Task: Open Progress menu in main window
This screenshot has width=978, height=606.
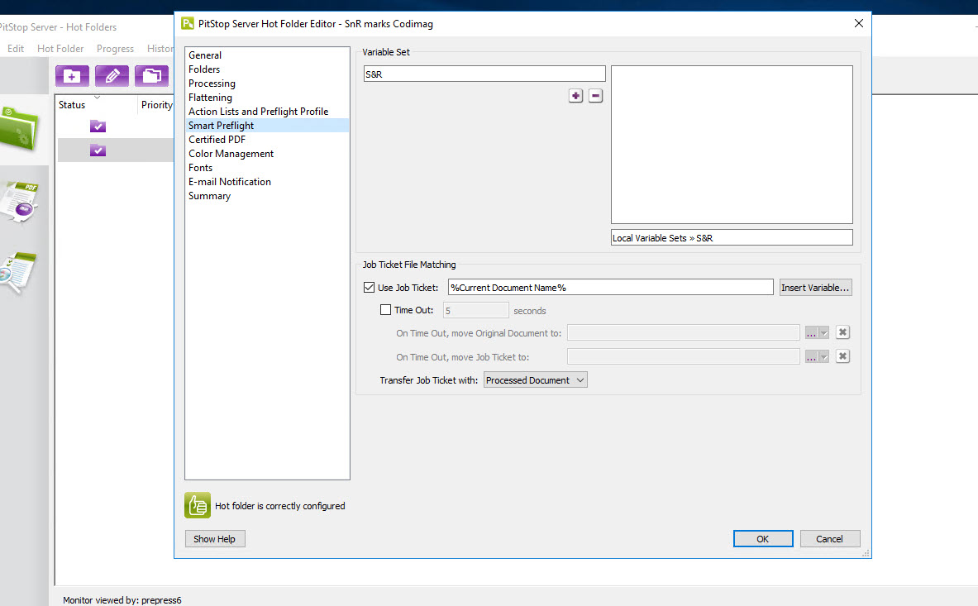Action: [x=115, y=49]
